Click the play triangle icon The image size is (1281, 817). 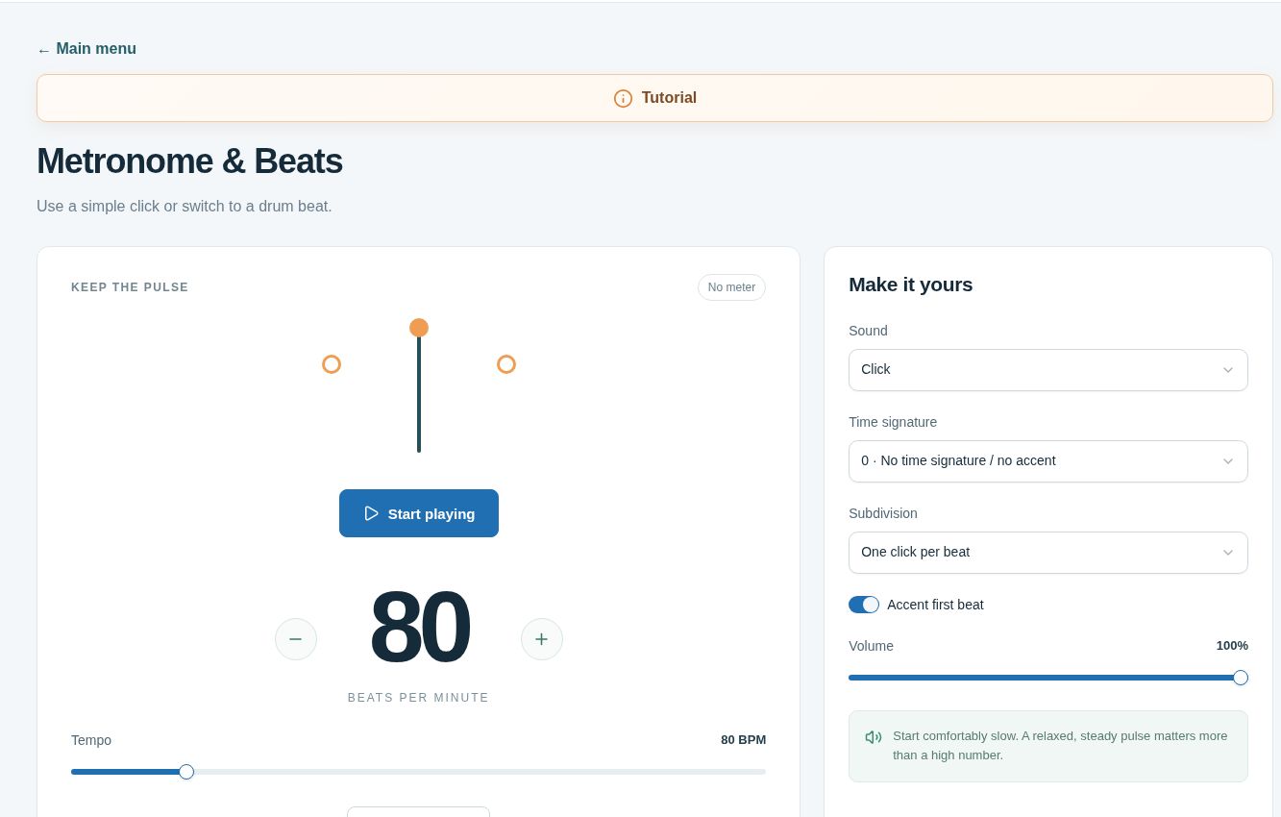click(x=371, y=513)
